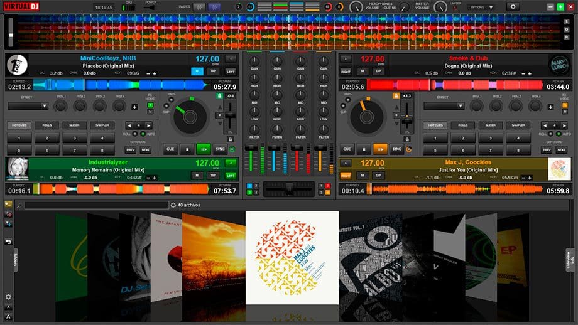
Task: Select the first WAVES display mode icon
Action: point(199,7)
